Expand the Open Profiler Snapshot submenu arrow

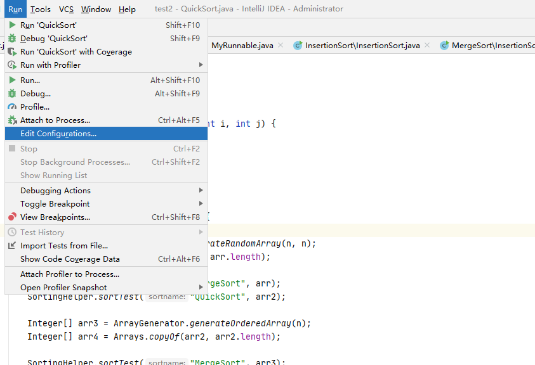[x=201, y=287]
